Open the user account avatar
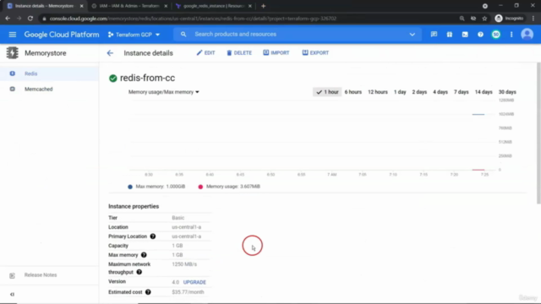This screenshot has height=304, width=541. pos(527,34)
